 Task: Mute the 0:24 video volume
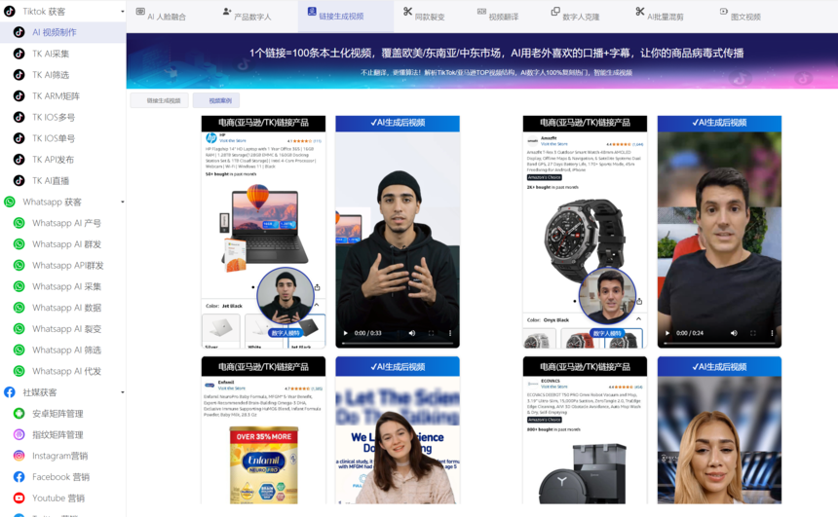(734, 333)
